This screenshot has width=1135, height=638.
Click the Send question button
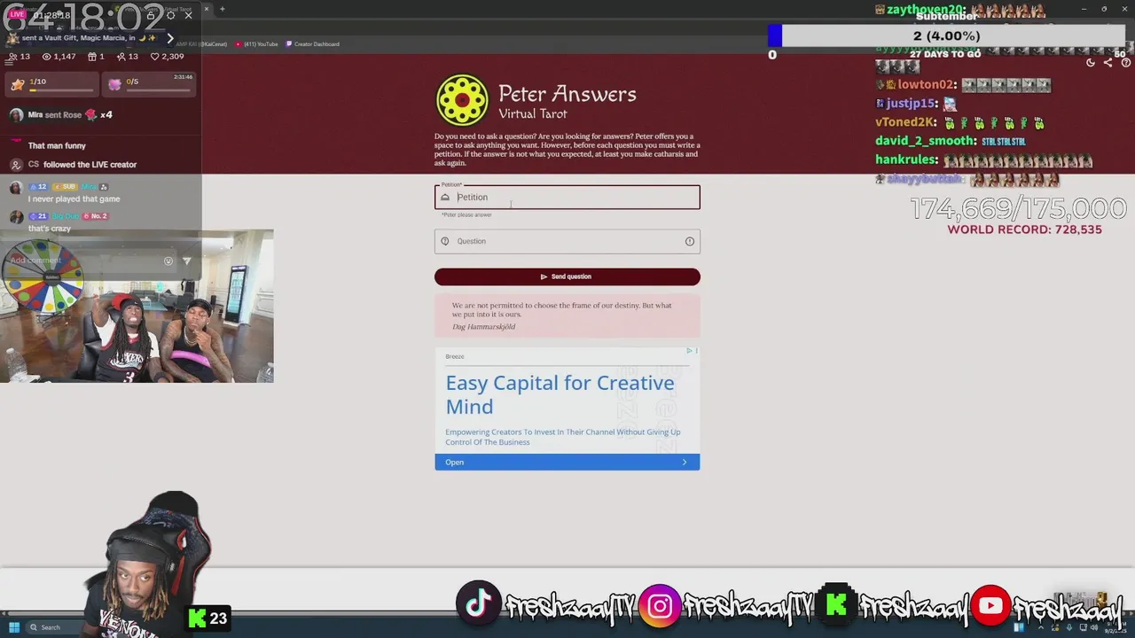[567, 276]
